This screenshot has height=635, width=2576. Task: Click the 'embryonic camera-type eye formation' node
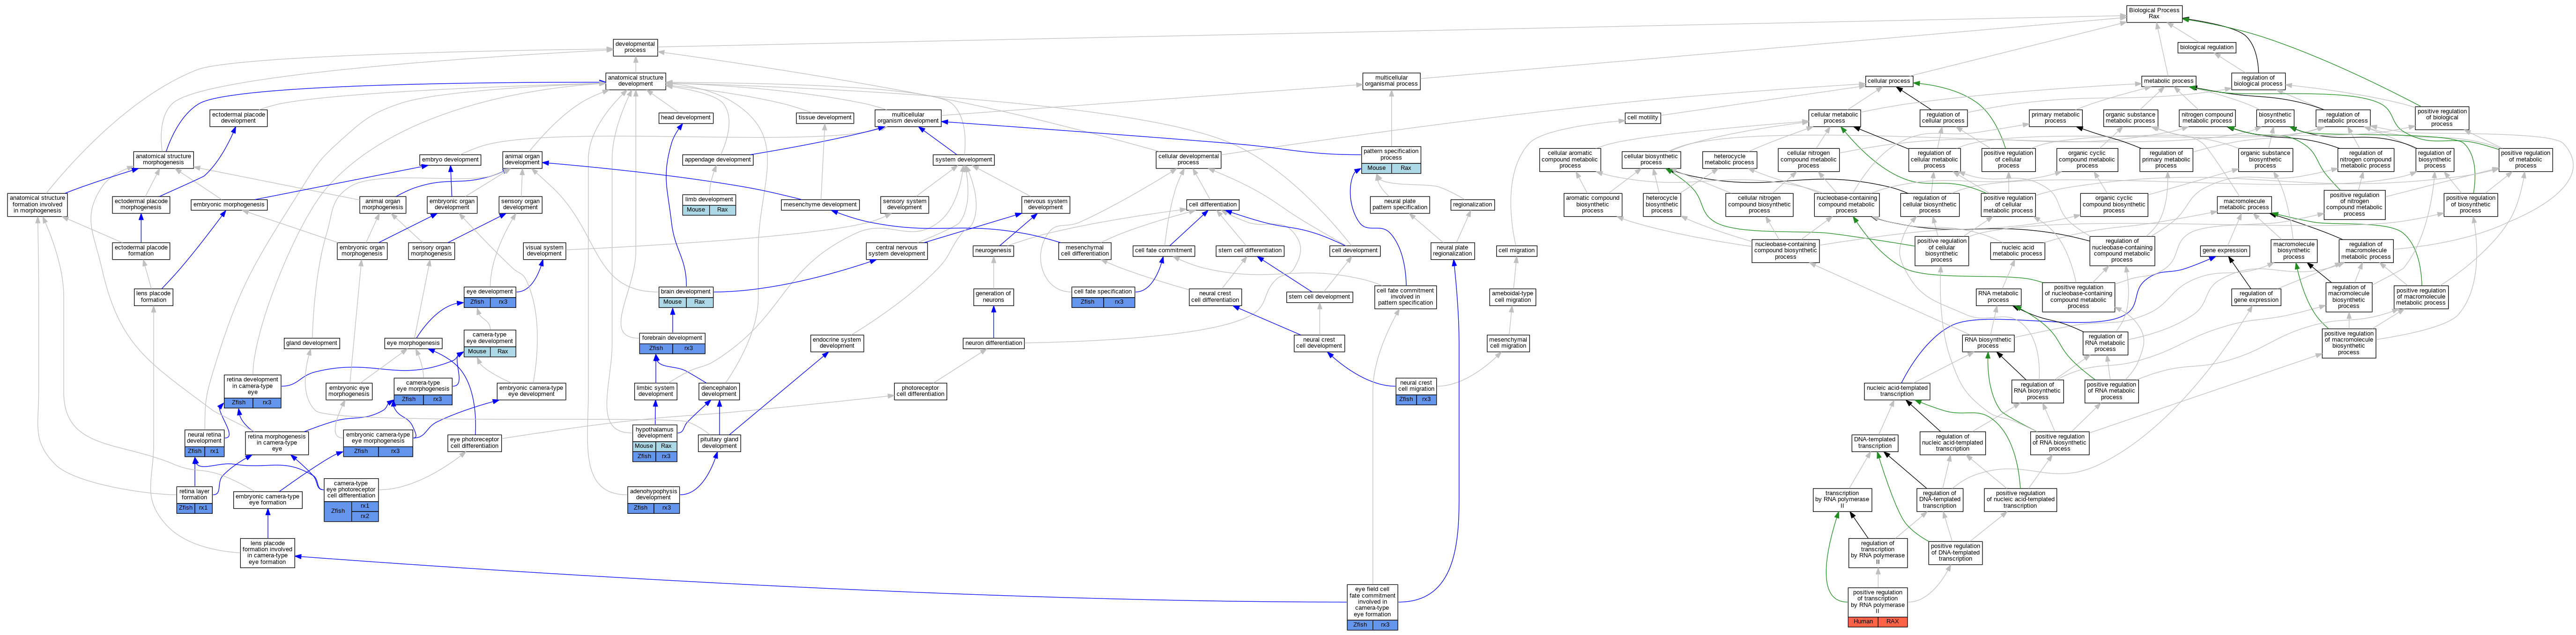coord(267,499)
